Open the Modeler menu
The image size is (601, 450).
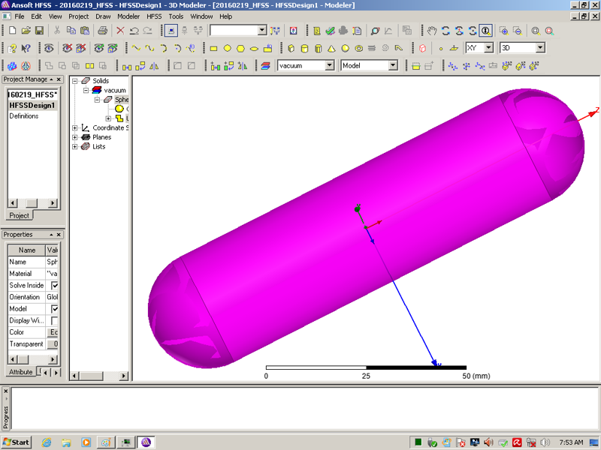tap(128, 16)
